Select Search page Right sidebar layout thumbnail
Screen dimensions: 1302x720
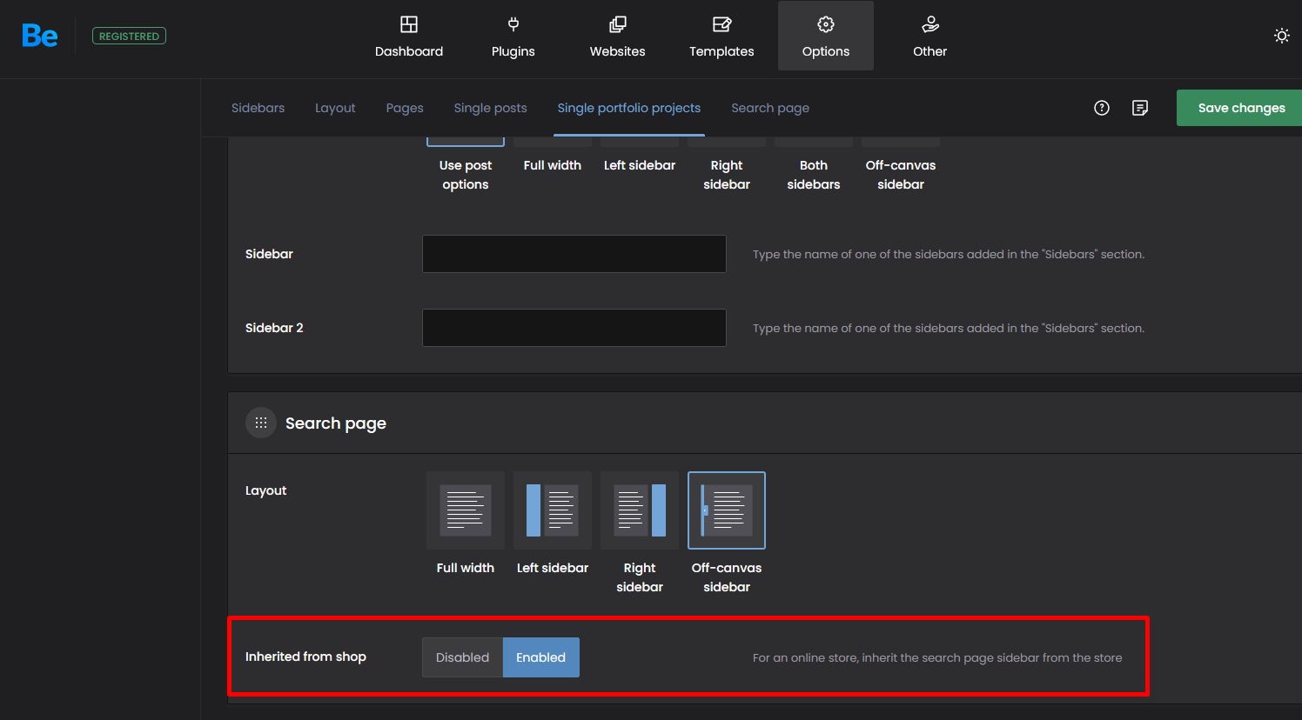(x=640, y=510)
